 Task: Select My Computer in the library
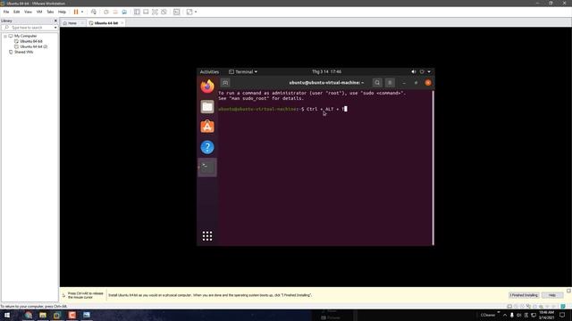[26, 36]
